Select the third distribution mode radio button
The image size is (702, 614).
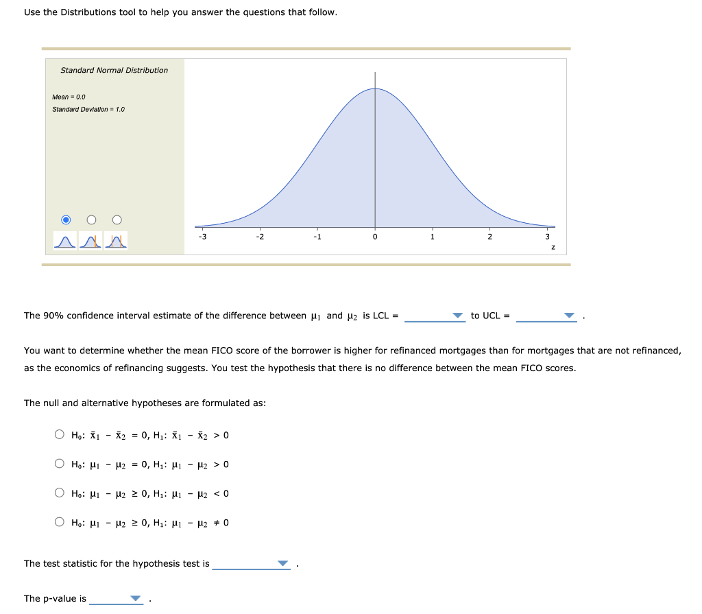pos(117,220)
